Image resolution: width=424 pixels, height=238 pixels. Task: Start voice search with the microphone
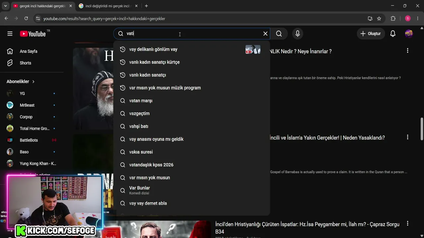click(297, 33)
